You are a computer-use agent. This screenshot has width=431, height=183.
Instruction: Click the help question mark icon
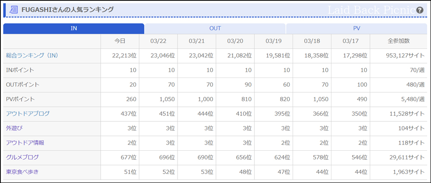420,10
